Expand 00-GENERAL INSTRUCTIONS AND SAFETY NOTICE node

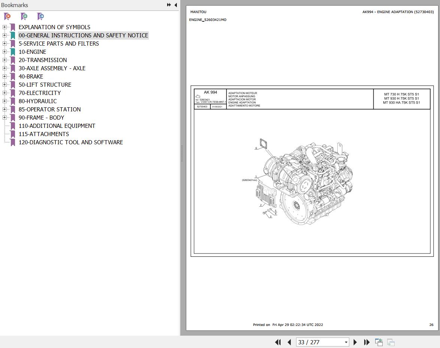(x=4, y=35)
